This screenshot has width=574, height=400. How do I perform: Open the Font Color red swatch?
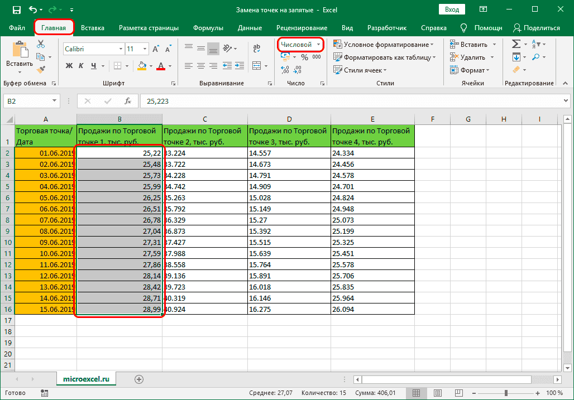click(x=161, y=66)
